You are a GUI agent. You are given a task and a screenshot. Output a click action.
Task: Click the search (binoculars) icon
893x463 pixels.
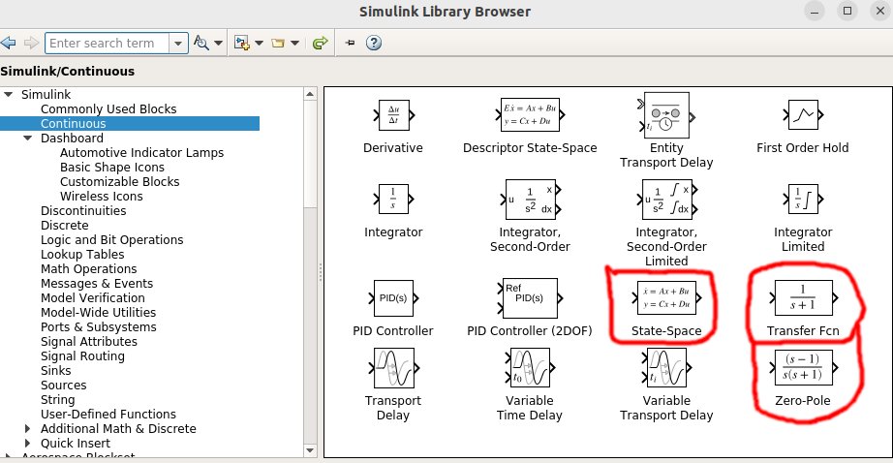pyautogui.click(x=201, y=43)
